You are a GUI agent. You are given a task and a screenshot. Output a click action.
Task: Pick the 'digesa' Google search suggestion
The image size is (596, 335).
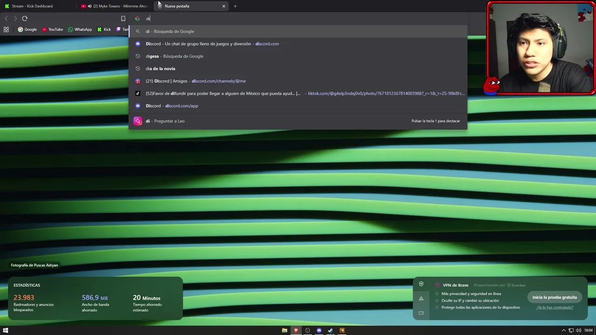298,56
